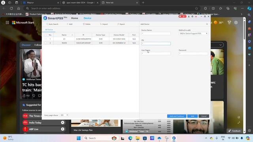Open the Windows Start menu
The height and width of the screenshot is (142, 253).
click(79, 138)
